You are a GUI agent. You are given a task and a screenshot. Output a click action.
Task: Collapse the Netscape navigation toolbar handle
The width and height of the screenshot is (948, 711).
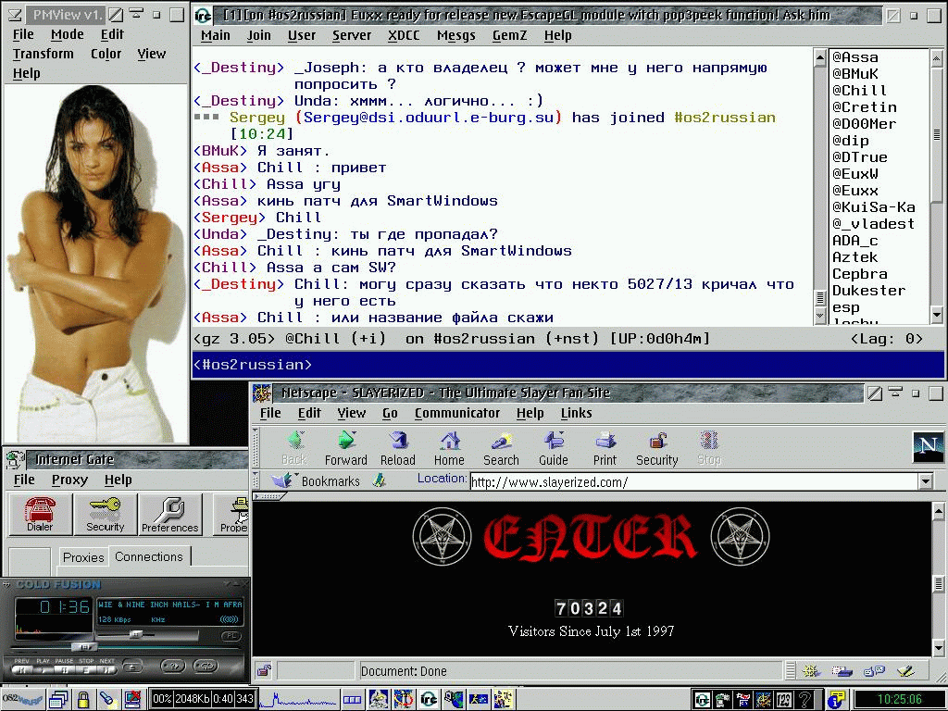256,448
